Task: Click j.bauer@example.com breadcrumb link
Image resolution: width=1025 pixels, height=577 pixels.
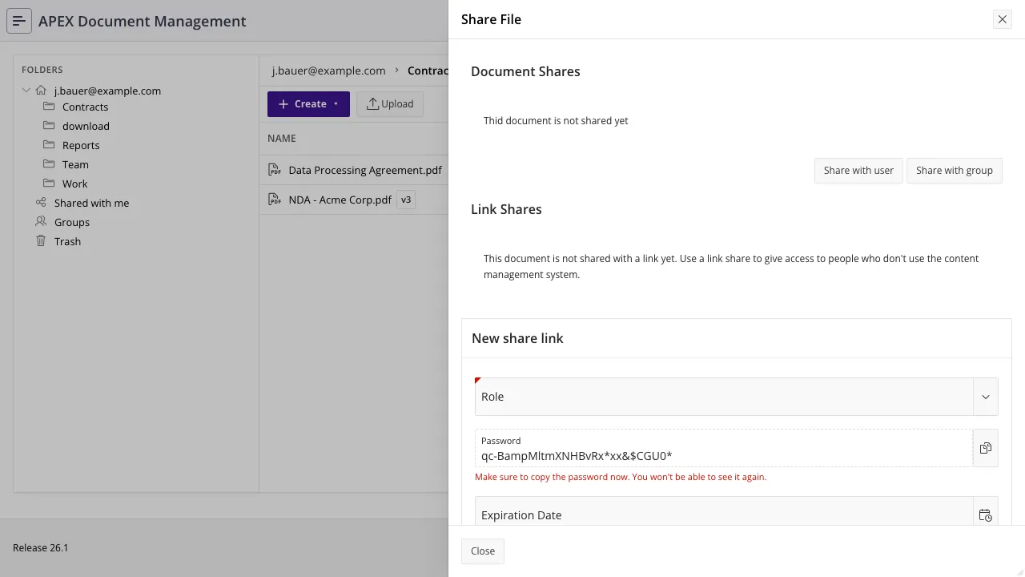Action: click(328, 71)
